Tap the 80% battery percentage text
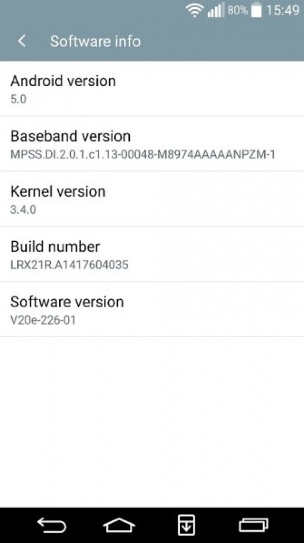 tap(237, 10)
